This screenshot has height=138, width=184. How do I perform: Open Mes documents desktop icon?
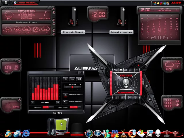click(x=122, y=16)
